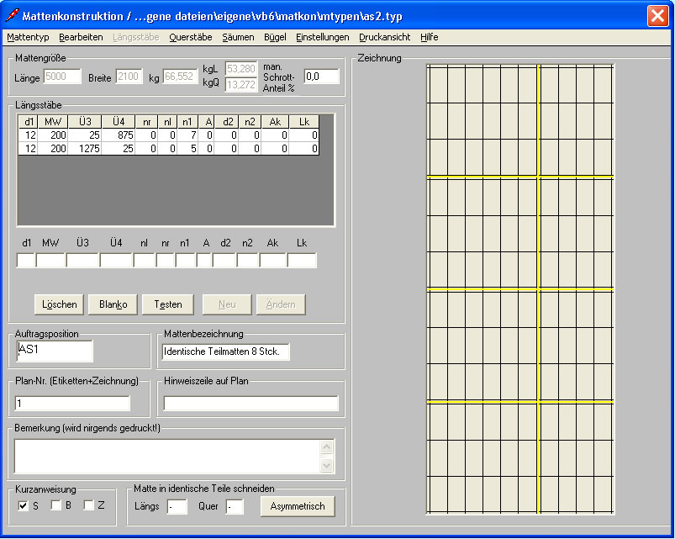
Task: Click the Blanko button
Action: point(113,304)
